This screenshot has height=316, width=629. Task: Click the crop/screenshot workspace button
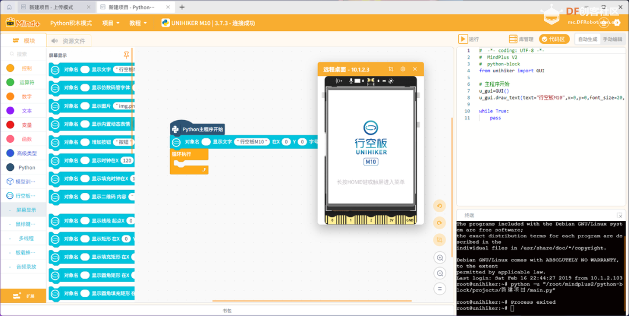pyautogui.click(x=440, y=240)
